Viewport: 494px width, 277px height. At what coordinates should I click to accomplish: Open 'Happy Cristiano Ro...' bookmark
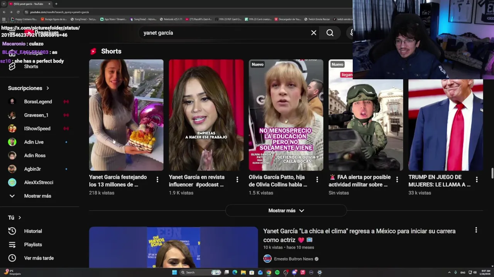(24, 19)
